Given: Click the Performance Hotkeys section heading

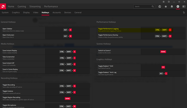Looking at the screenshot, I should [x=106, y=22].
